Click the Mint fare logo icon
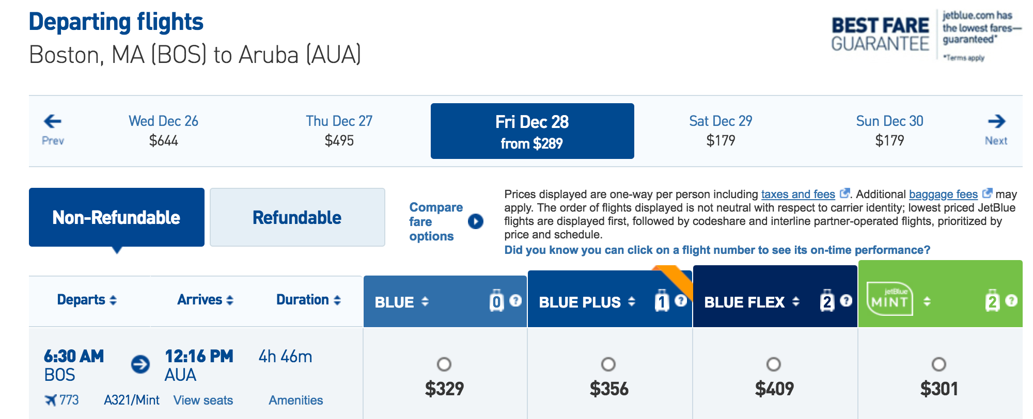The image size is (1033, 419). tap(889, 299)
